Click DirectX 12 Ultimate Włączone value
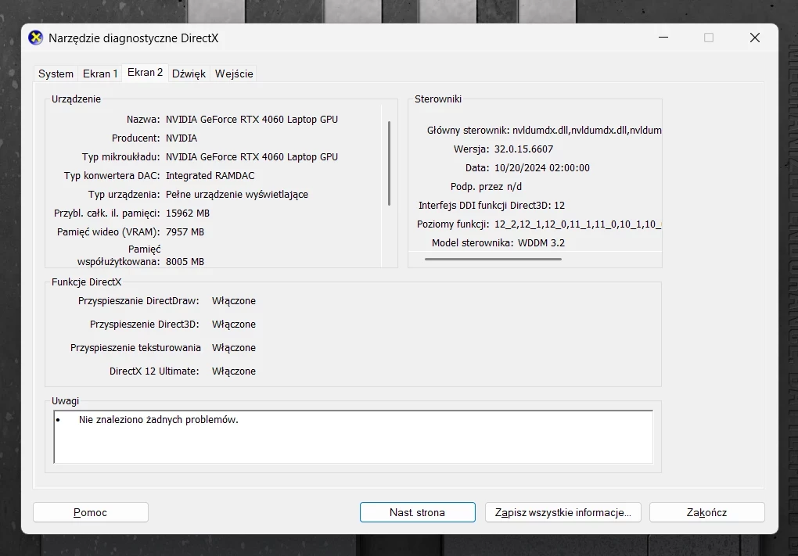This screenshot has width=798, height=556. [x=234, y=371]
